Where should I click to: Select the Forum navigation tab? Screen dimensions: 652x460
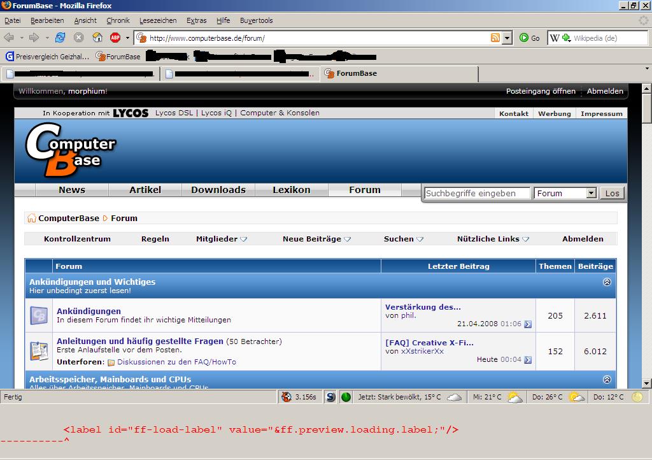365,190
